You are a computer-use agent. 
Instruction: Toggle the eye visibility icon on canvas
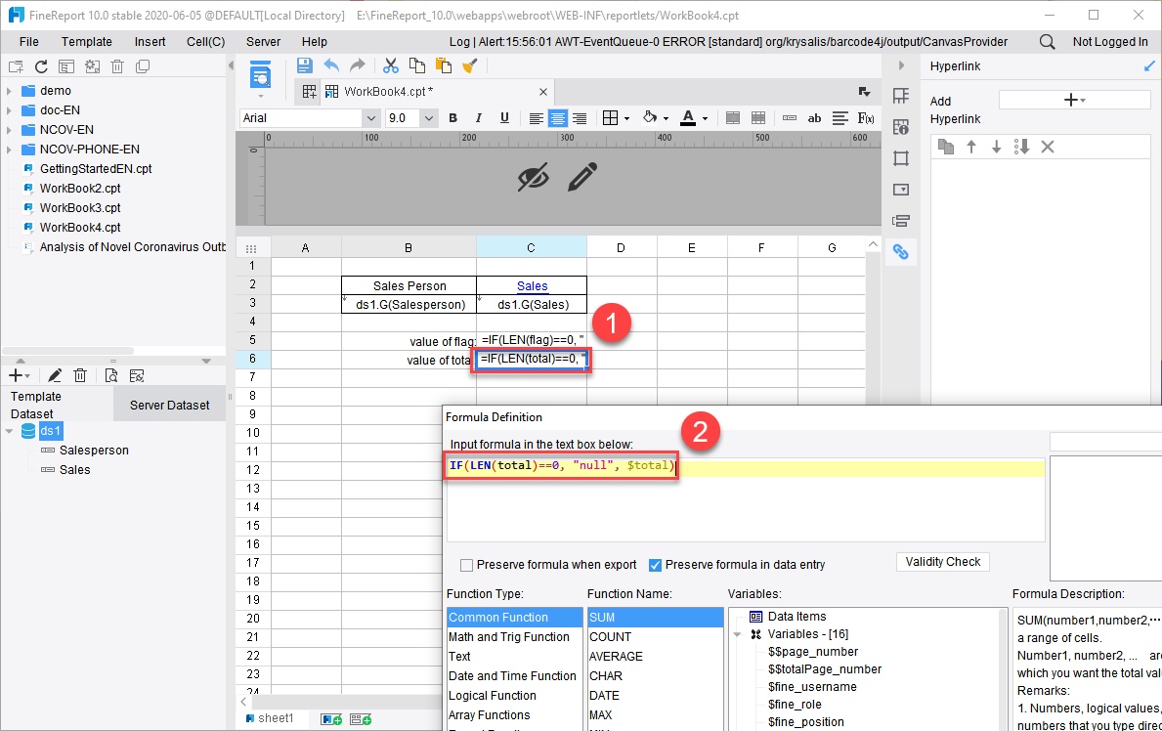tap(533, 179)
